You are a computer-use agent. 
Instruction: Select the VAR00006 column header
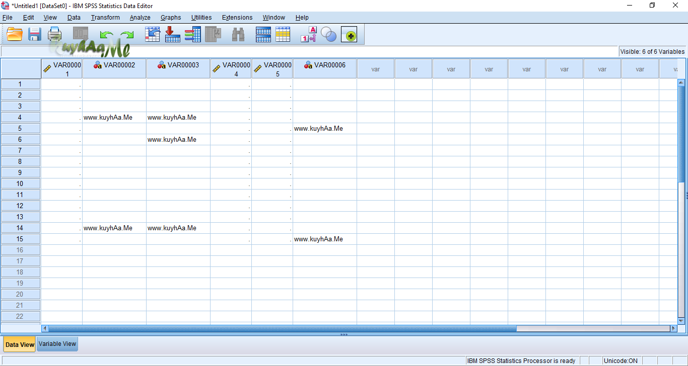coord(325,69)
